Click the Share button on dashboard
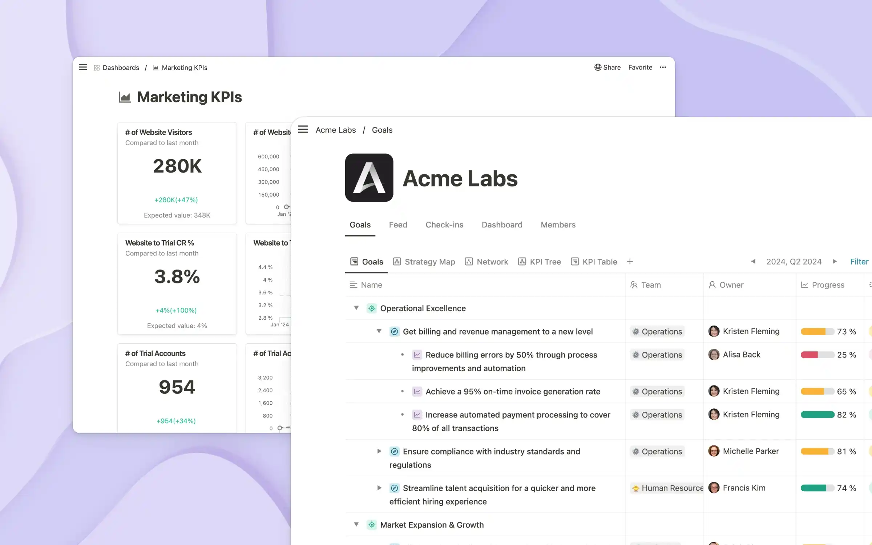Image resolution: width=872 pixels, height=545 pixels. click(607, 67)
